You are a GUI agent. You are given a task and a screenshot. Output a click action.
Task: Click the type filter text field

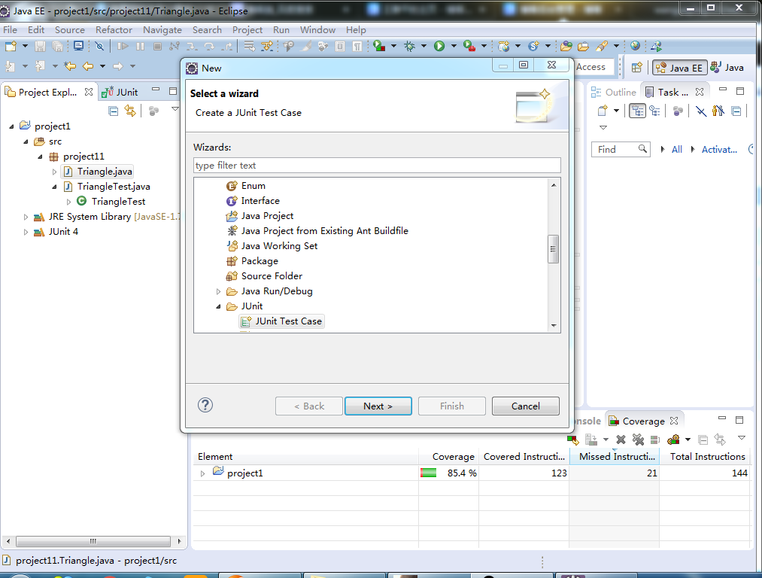coord(377,166)
